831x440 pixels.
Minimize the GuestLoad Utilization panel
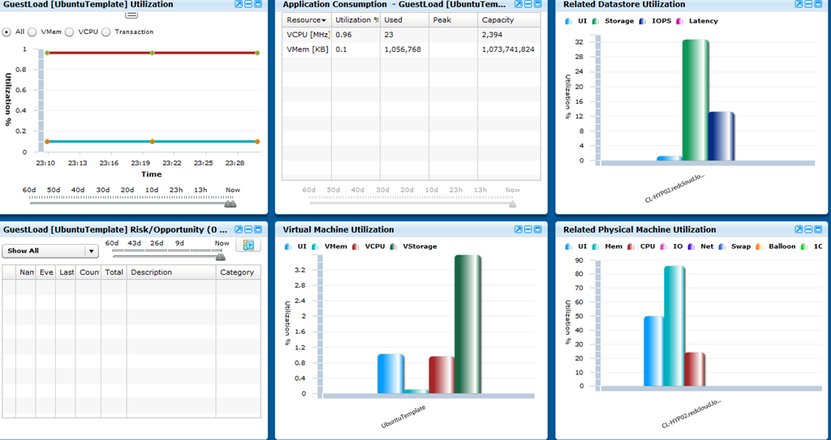tap(248, 4)
